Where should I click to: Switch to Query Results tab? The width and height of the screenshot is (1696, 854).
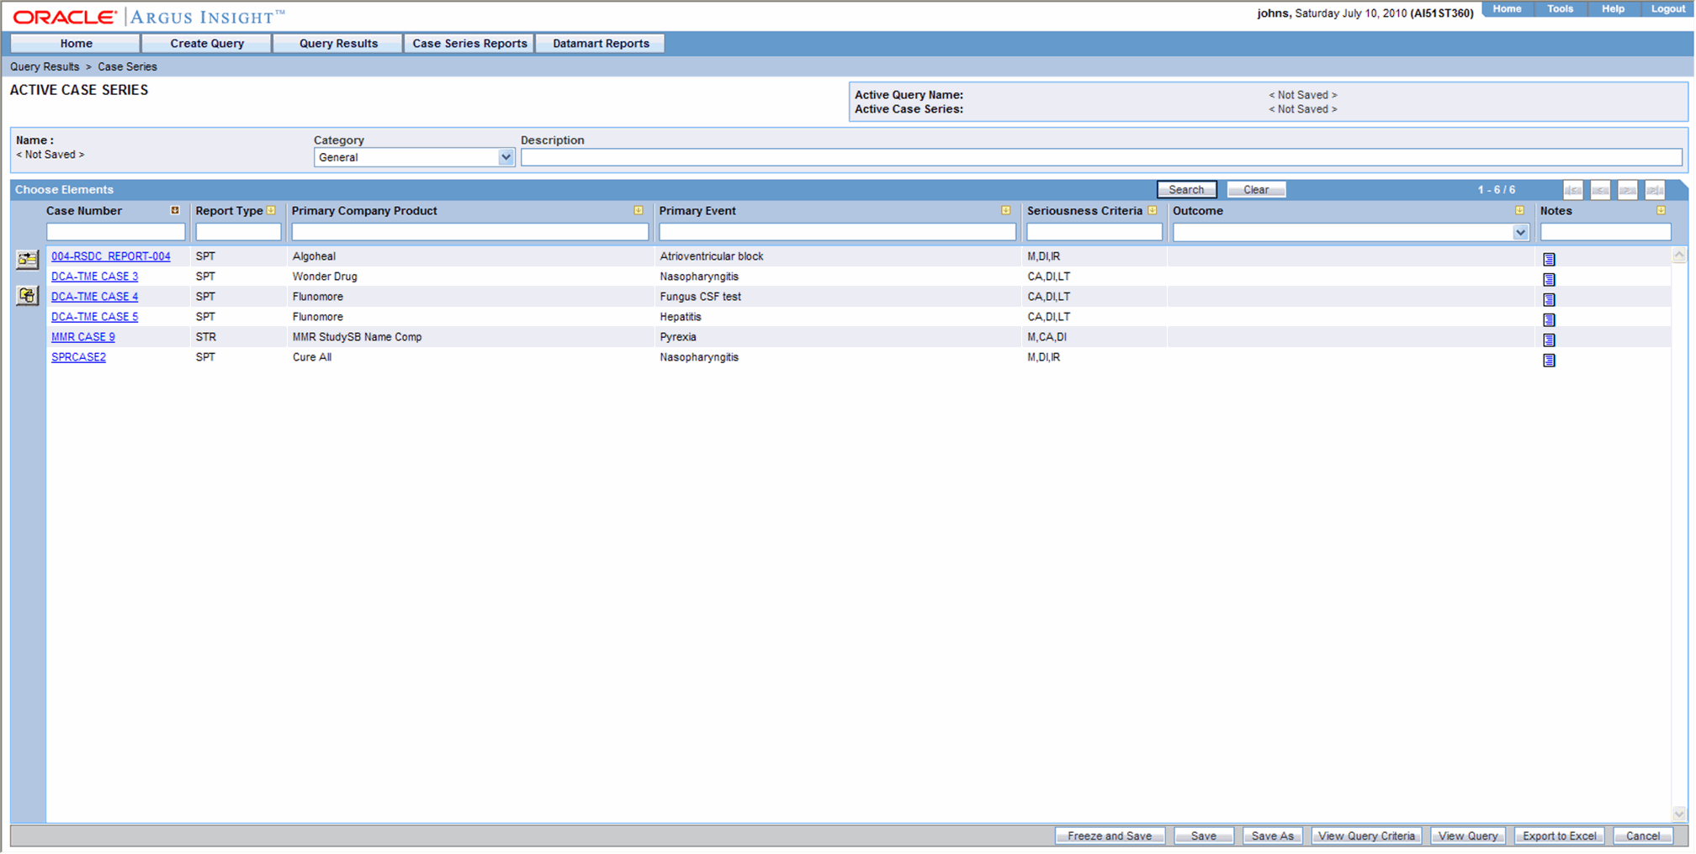[338, 44]
